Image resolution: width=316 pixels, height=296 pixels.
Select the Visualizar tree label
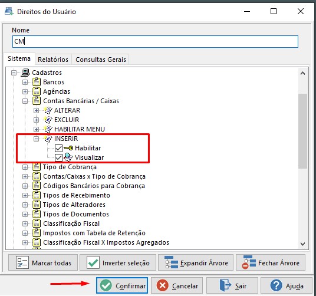pyautogui.click(x=89, y=157)
